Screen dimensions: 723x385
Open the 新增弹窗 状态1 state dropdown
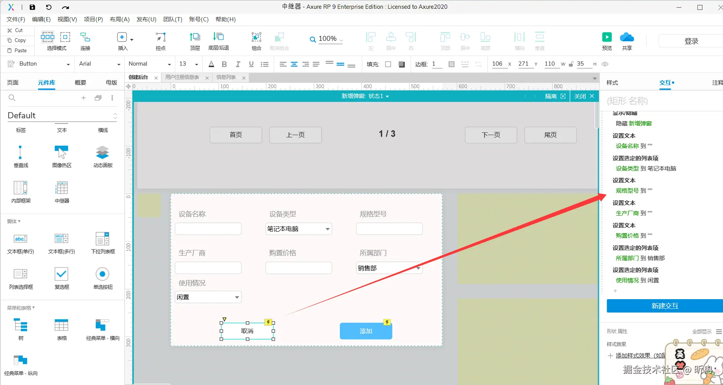[x=365, y=96]
